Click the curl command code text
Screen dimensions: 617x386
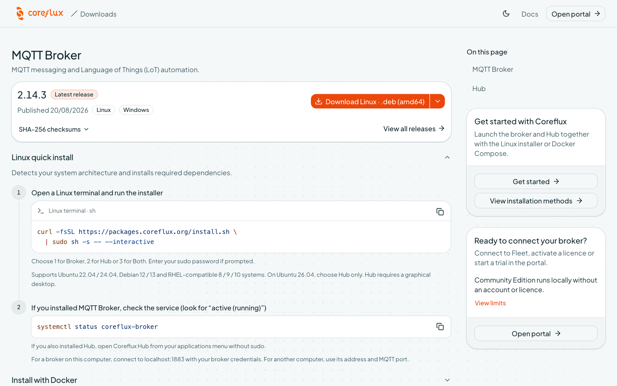(137, 237)
